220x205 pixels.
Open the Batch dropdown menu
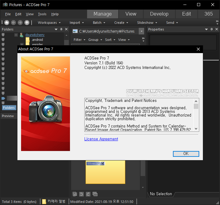pos(99,23)
